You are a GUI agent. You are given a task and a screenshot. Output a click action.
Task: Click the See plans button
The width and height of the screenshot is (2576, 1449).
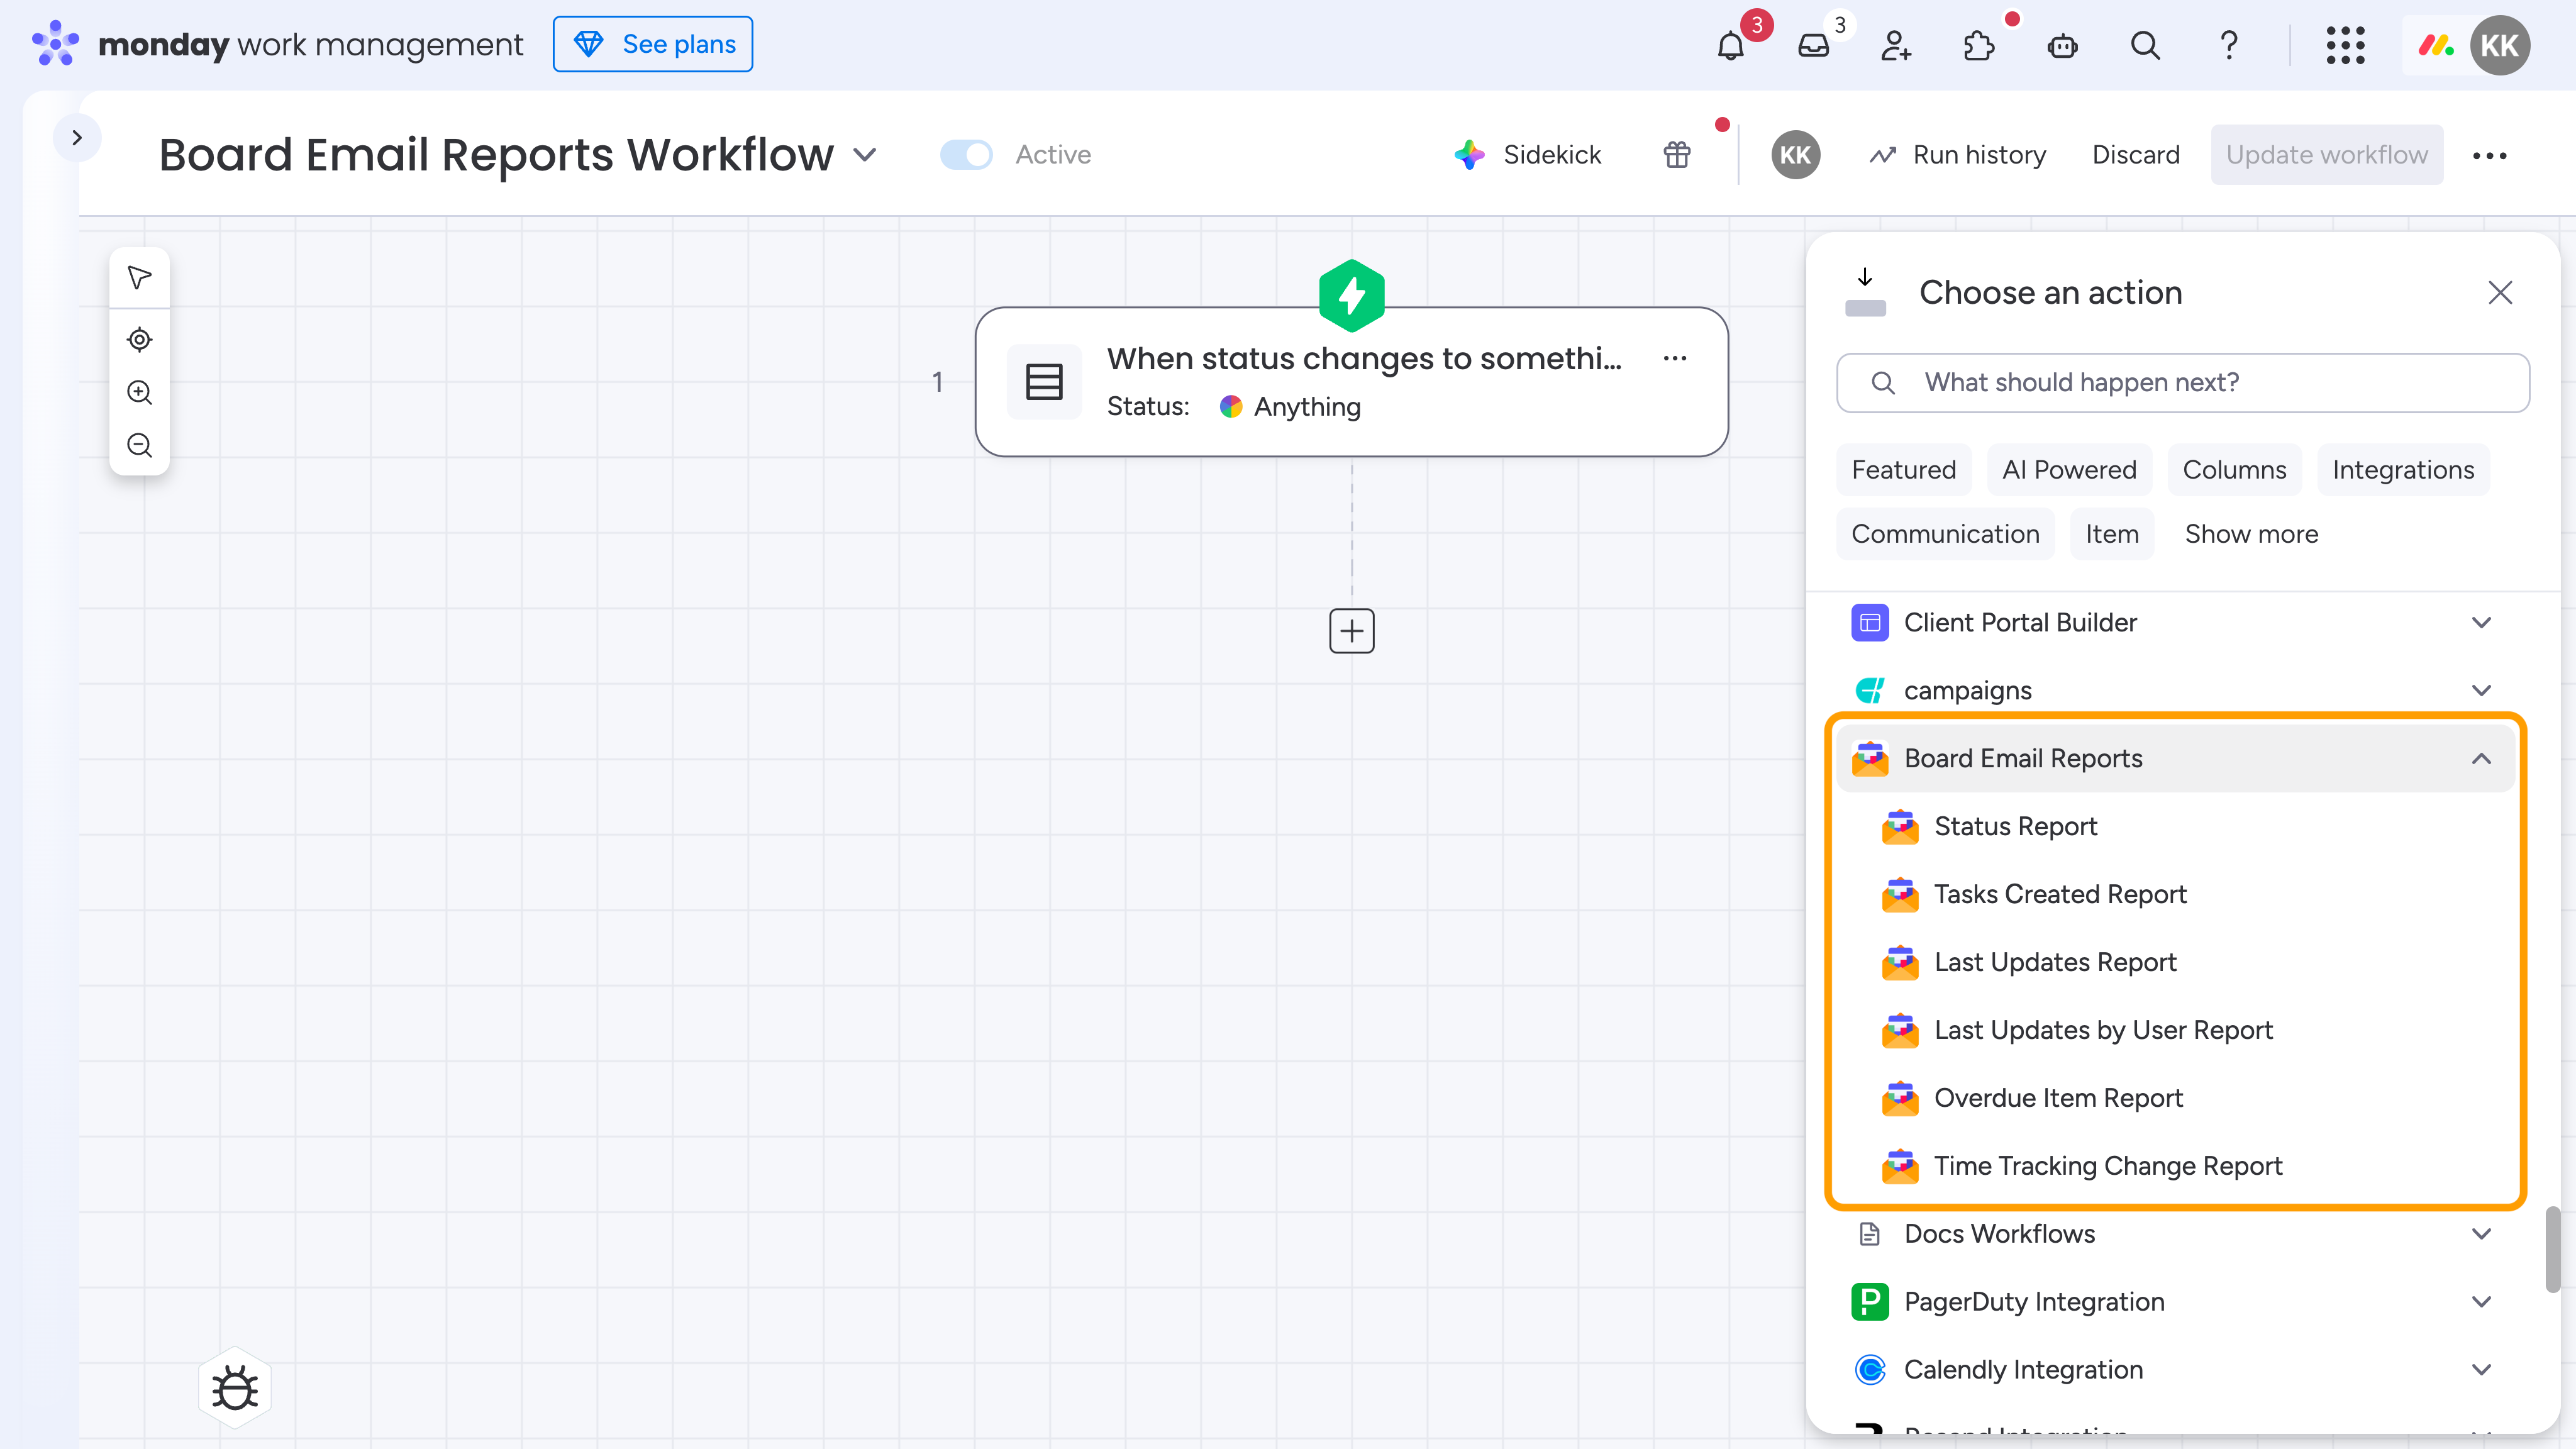coord(653,44)
